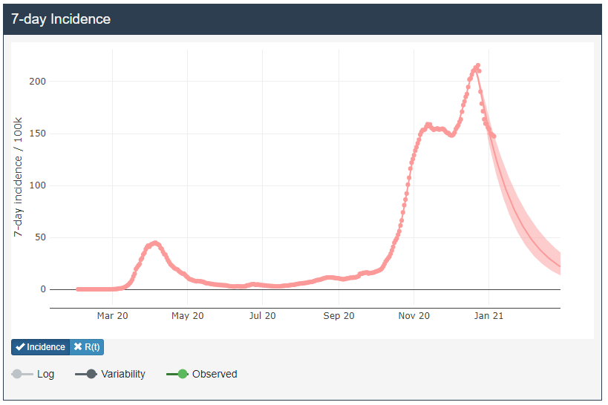The image size is (608, 405).
Task: Click the X icon beside R(t)
Action: click(x=78, y=347)
